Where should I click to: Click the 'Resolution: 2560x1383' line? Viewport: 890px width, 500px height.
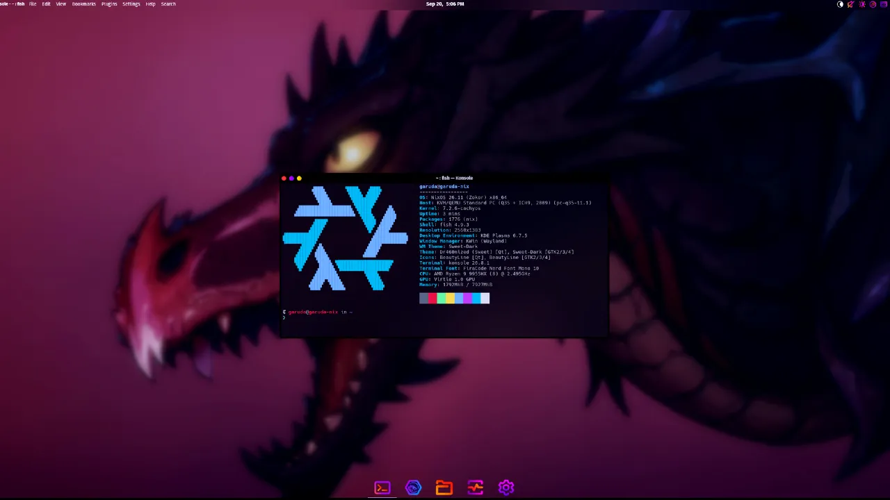[x=450, y=231]
